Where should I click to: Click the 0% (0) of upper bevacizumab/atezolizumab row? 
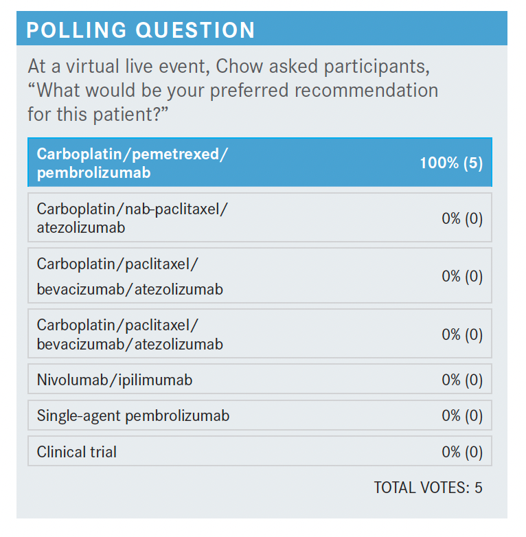pyautogui.click(x=462, y=276)
